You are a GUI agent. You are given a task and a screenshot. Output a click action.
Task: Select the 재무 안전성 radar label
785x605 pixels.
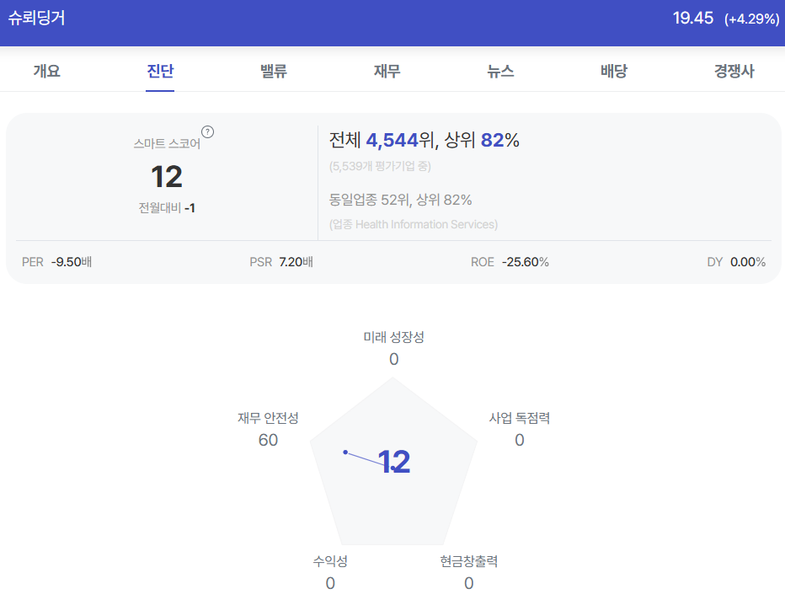point(268,418)
